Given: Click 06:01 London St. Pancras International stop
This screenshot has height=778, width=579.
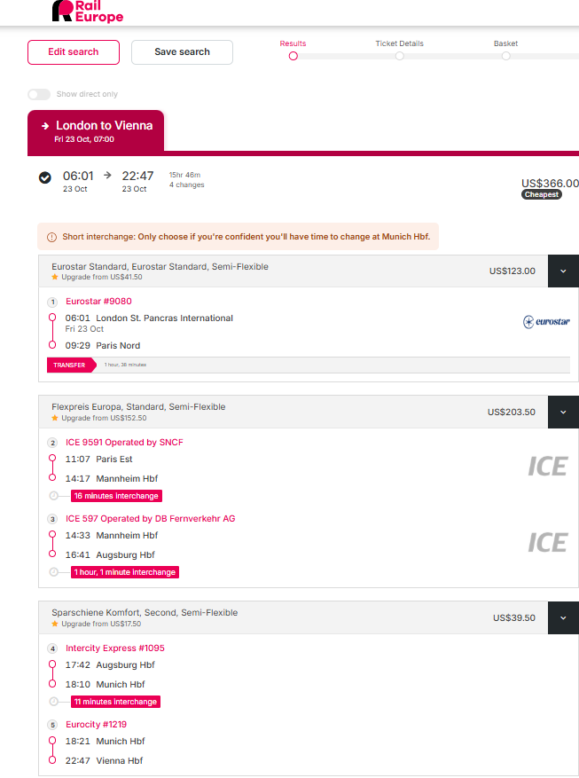Looking at the screenshot, I should [149, 318].
